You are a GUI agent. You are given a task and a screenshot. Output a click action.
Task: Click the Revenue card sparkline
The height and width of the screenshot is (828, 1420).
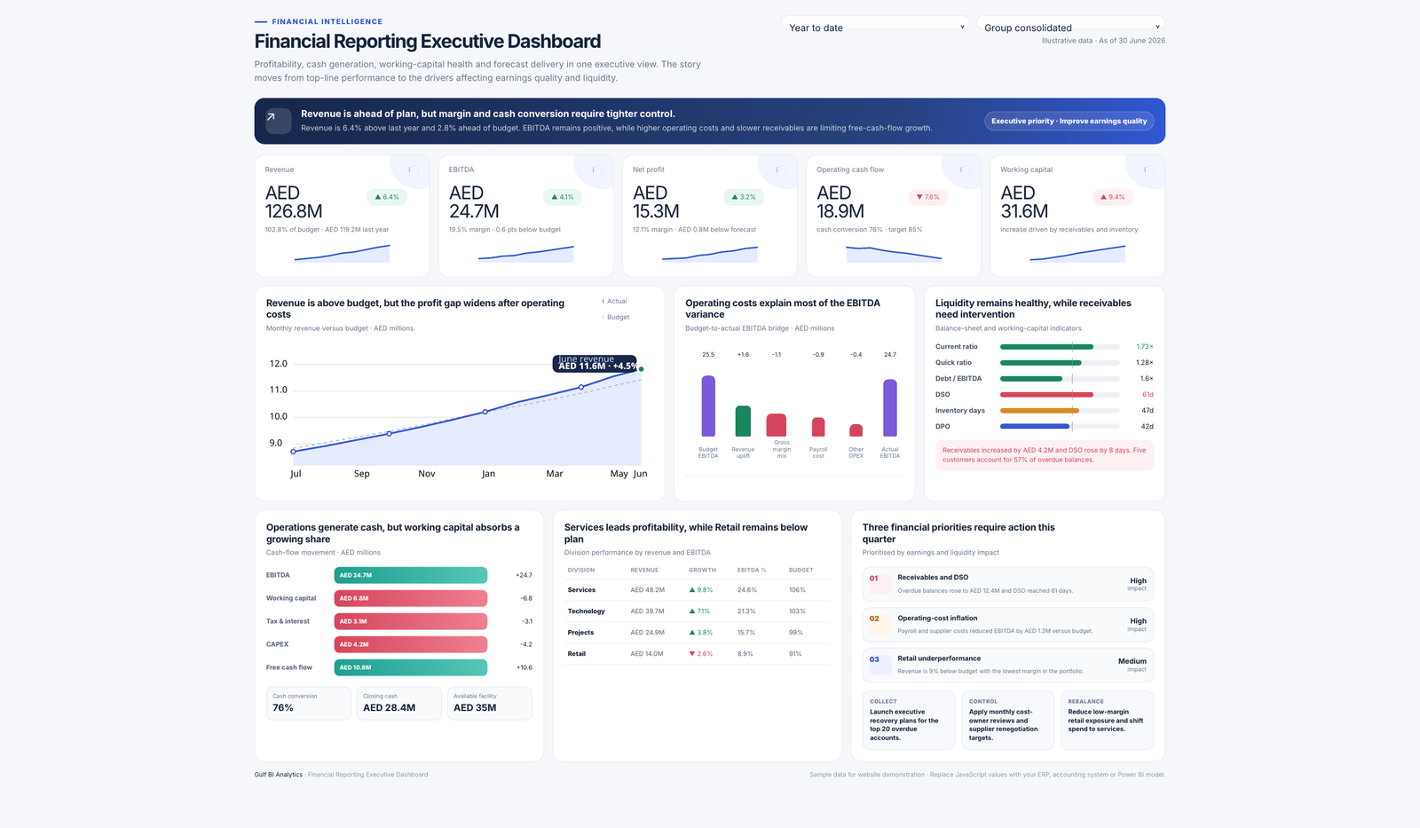click(342, 253)
